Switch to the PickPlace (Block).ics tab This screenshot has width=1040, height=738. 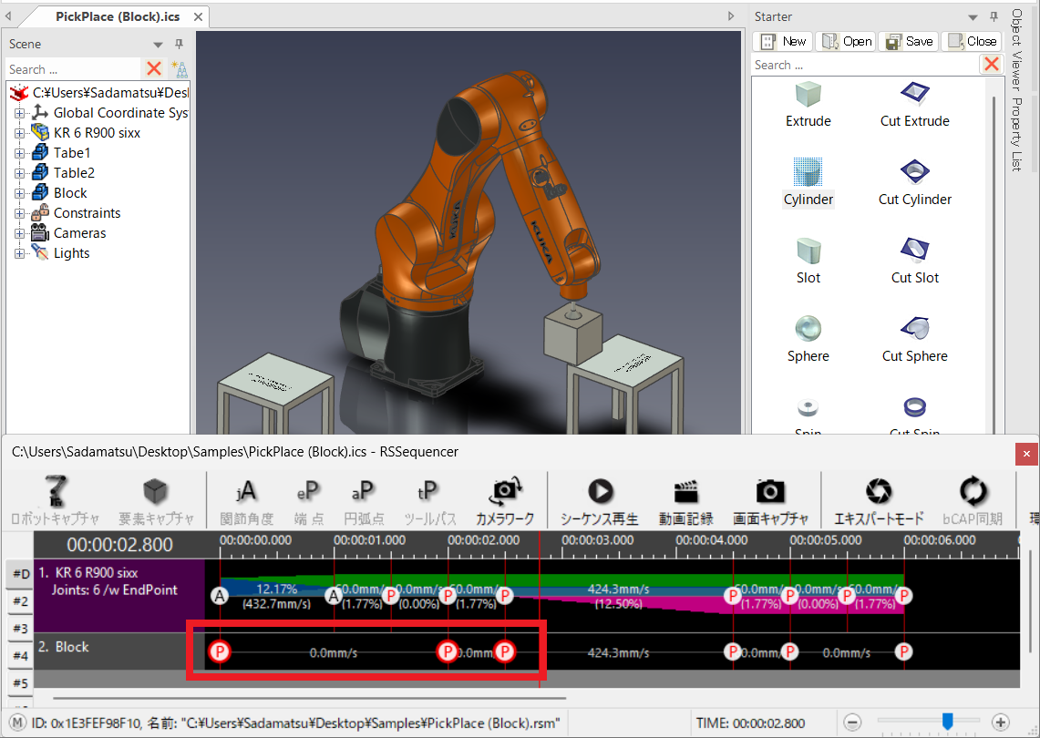[x=118, y=16]
